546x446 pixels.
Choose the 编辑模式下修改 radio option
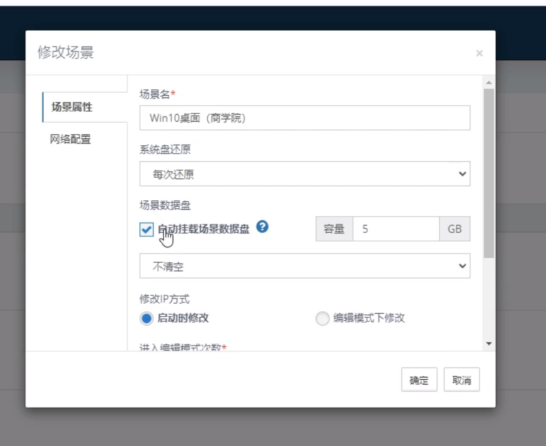[x=322, y=318]
